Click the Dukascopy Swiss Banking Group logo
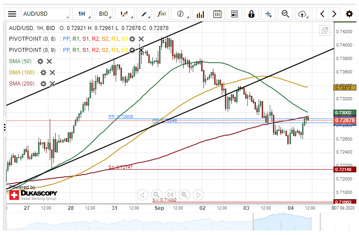 point(33,194)
